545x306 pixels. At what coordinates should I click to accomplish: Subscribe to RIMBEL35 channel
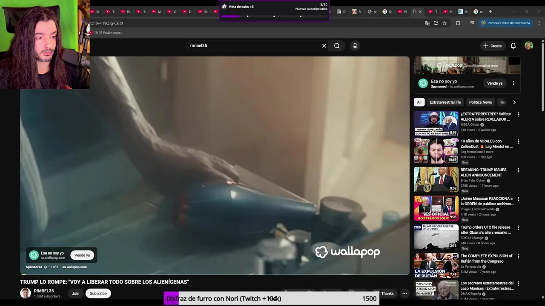coord(98,293)
